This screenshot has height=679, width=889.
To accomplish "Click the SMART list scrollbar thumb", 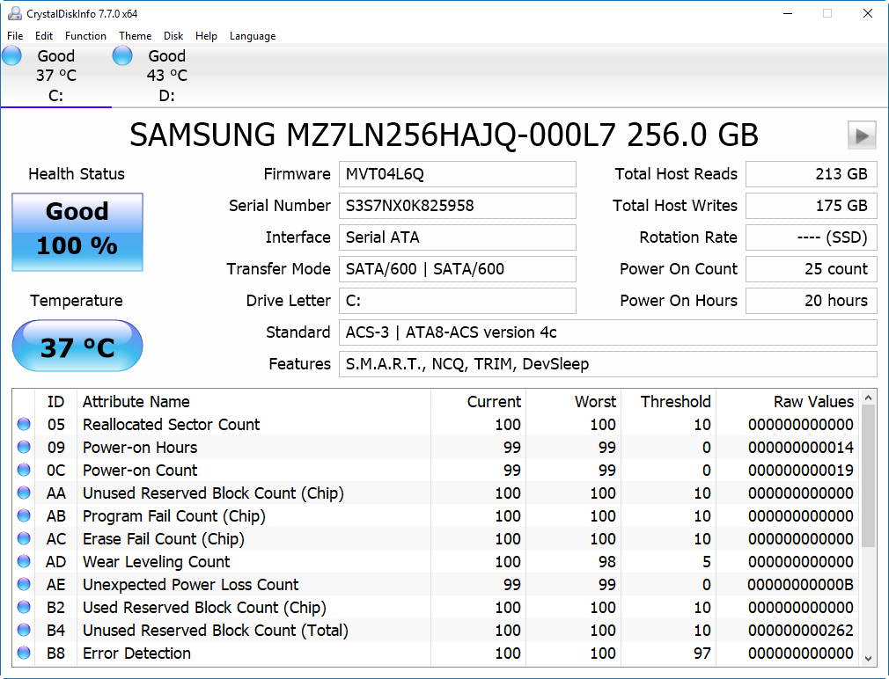I will point(868,477).
